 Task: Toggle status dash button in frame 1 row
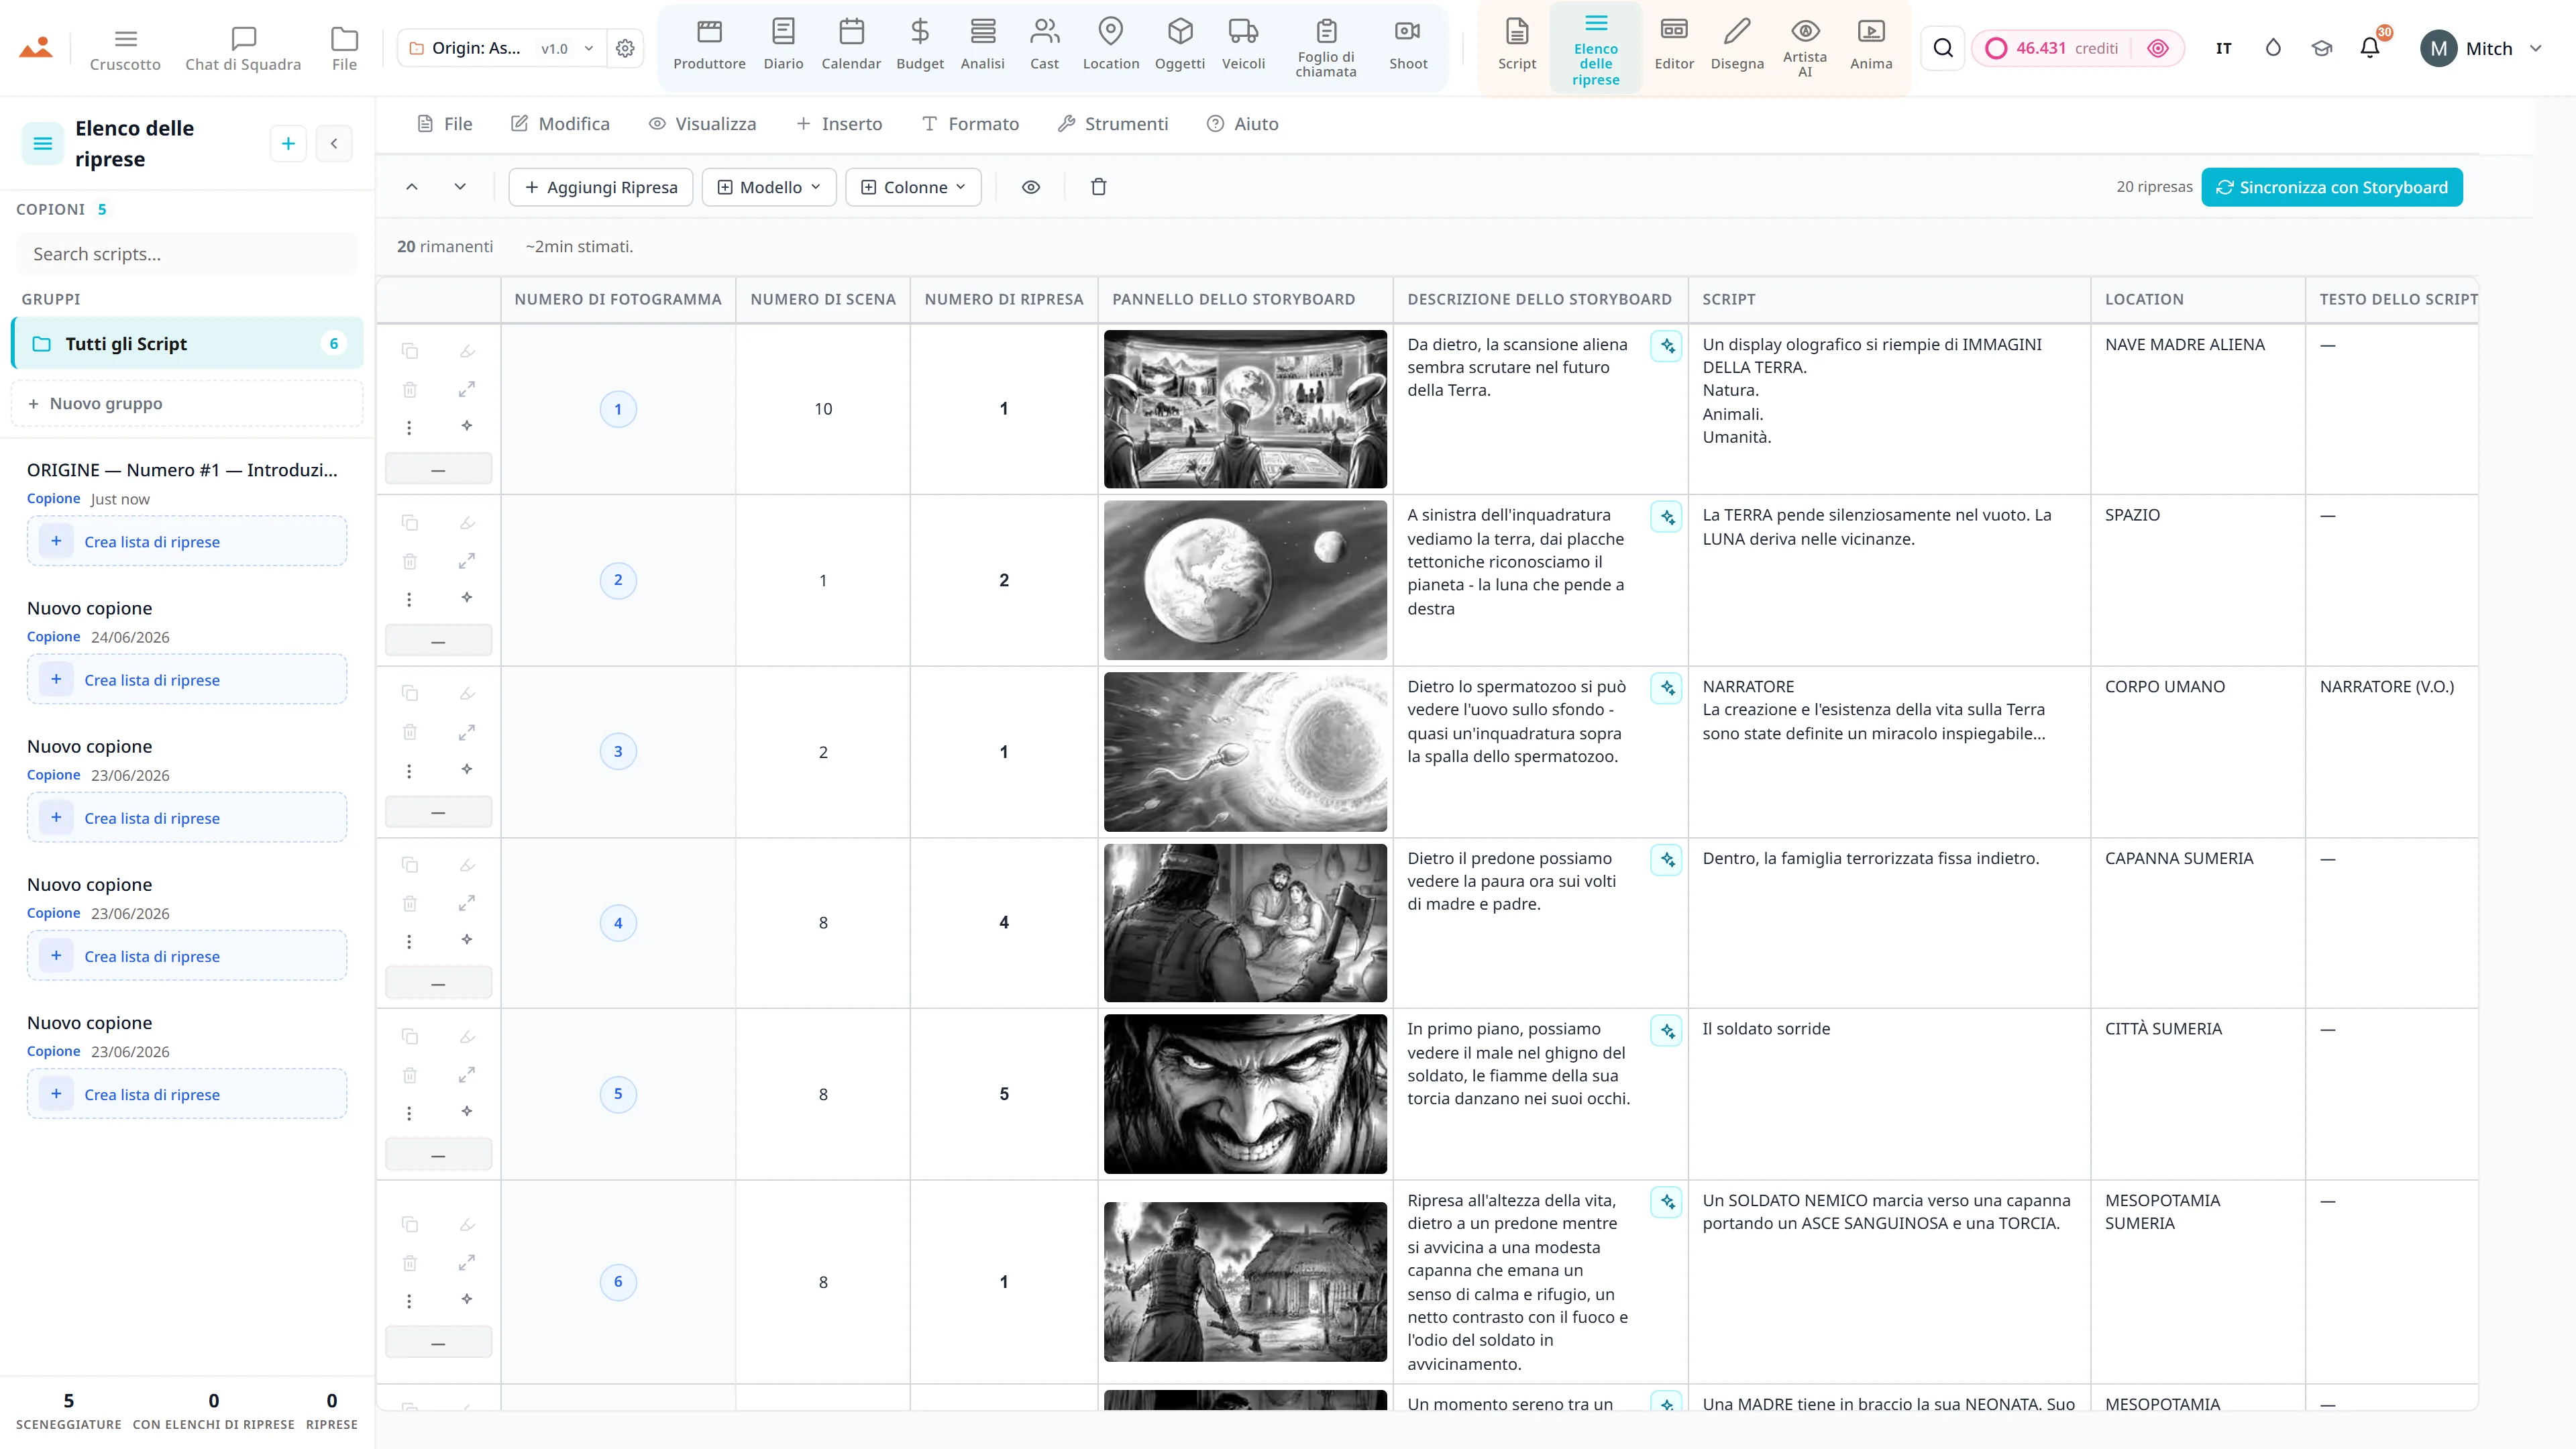(x=438, y=469)
